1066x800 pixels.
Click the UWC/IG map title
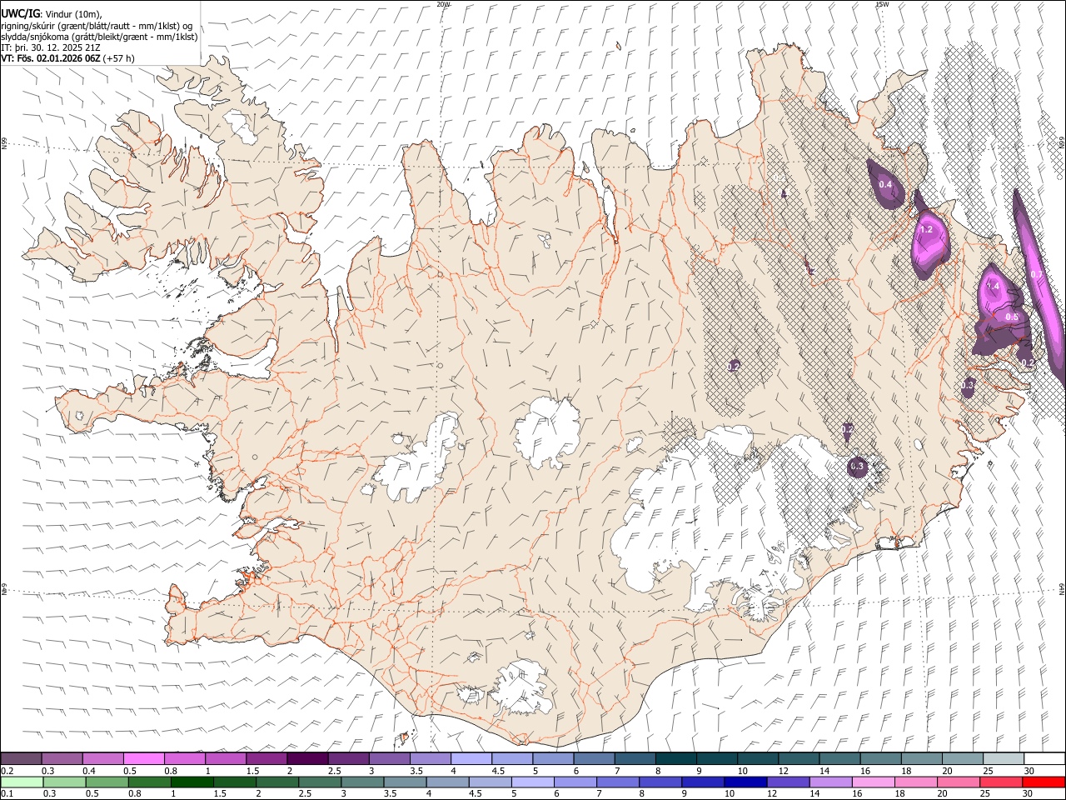click(20, 14)
